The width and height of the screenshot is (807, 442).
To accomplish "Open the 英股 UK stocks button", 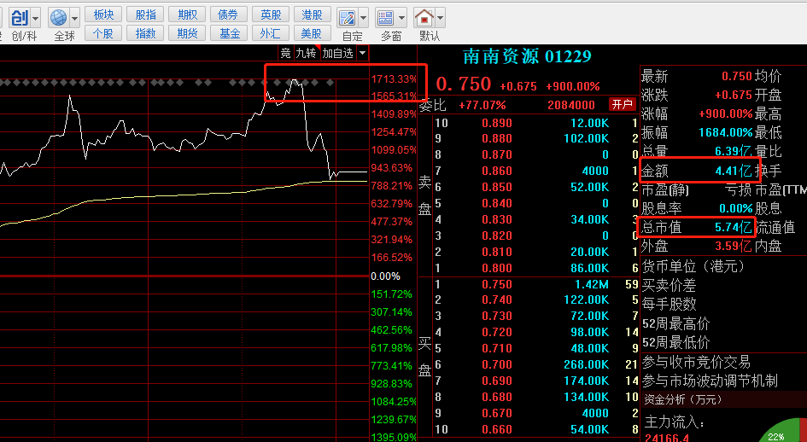I will click(271, 15).
